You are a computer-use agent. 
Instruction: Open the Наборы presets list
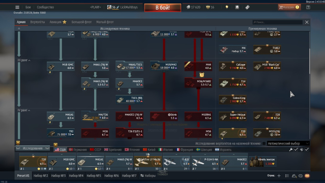148,175
